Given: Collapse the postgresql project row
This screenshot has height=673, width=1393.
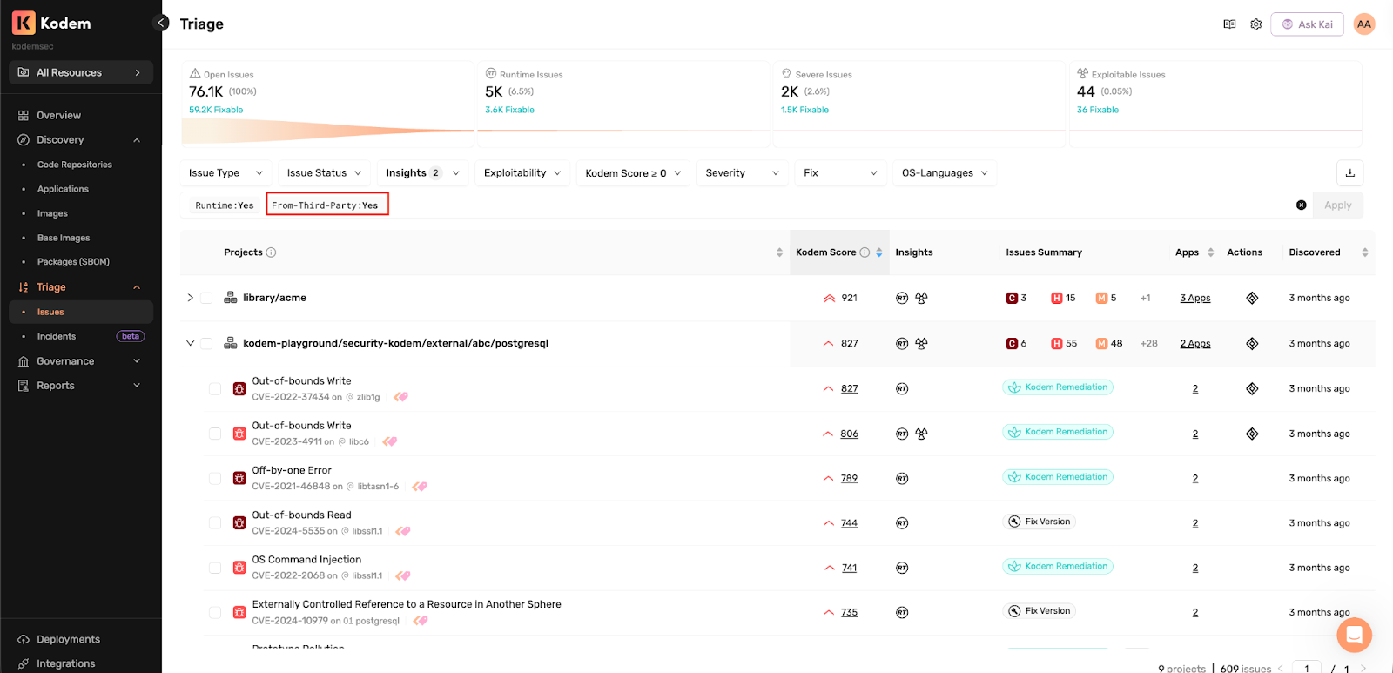Looking at the screenshot, I should tap(190, 343).
